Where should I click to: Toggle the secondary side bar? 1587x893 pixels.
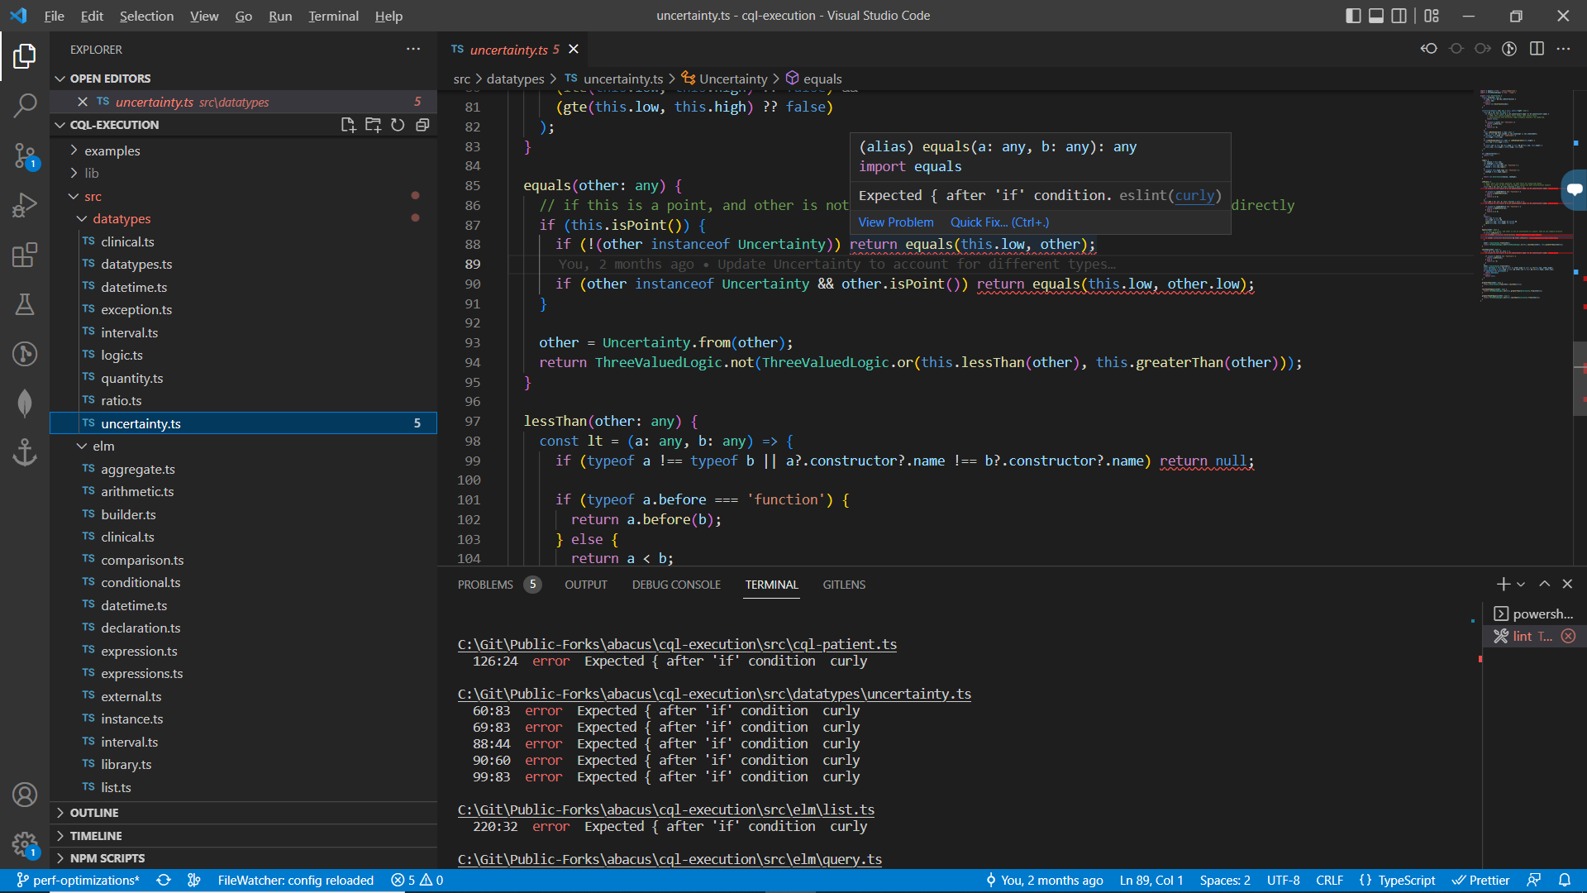click(x=1399, y=16)
